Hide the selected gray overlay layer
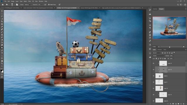 point(153,69)
